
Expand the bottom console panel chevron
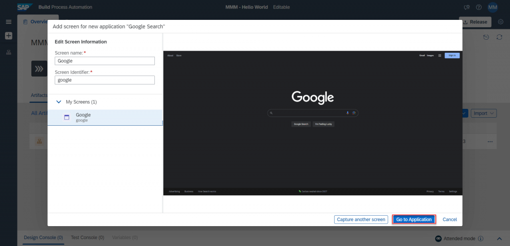point(500,239)
